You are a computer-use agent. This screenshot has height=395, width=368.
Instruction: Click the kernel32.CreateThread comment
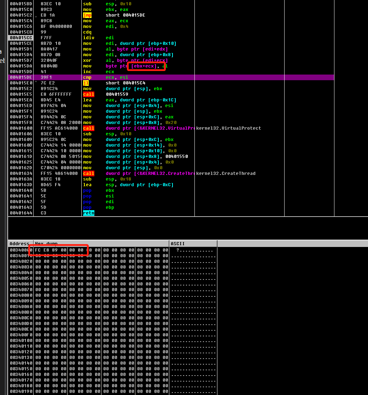(x=226, y=173)
